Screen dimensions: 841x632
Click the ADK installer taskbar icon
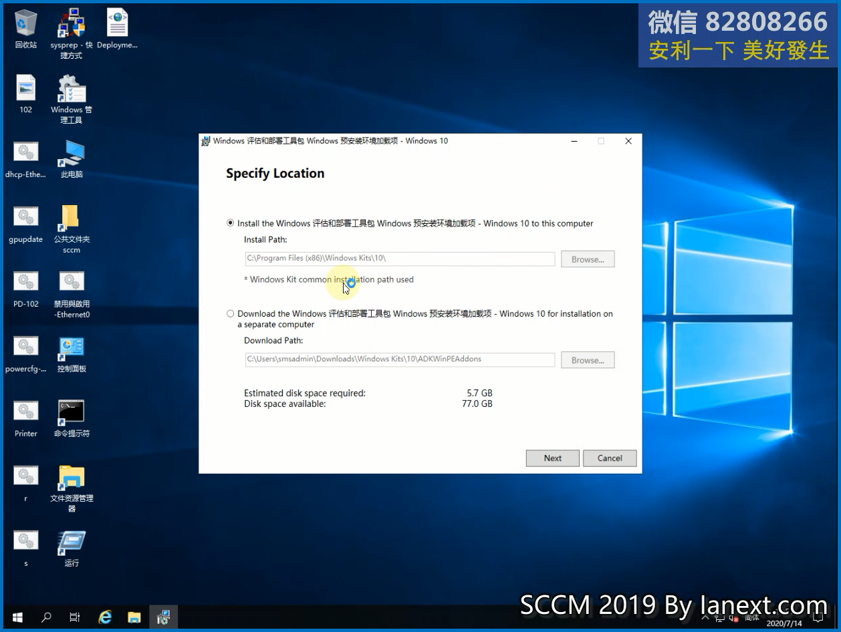pyautogui.click(x=163, y=618)
